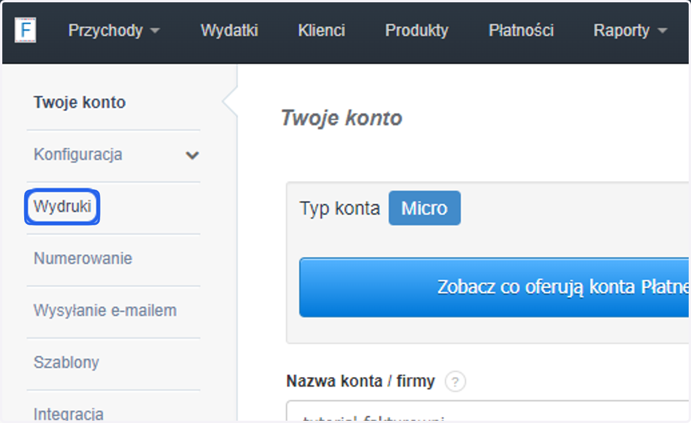Go to Wydatki in top navigation

tap(229, 30)
